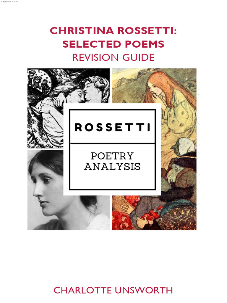Click the 'REVISION GUIDE' subtitle
Image resolution: width=227 pixels, height=303 pixels.
(113, 57)
